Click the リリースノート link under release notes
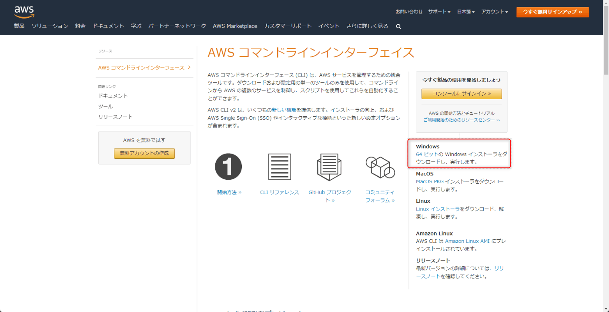 (460, 272)
